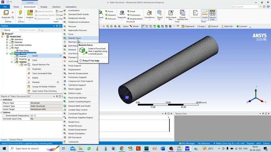271x152 pixels.
Task: Expand the Materials tree node
Action: pyautogui.click(x=7, y=42)
